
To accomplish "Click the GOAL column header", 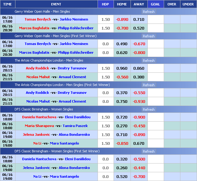I will pyautogui.click(x=155, y=4).
